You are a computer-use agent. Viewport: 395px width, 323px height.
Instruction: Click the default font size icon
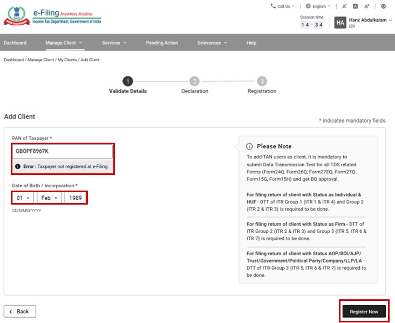coord(356,6)
